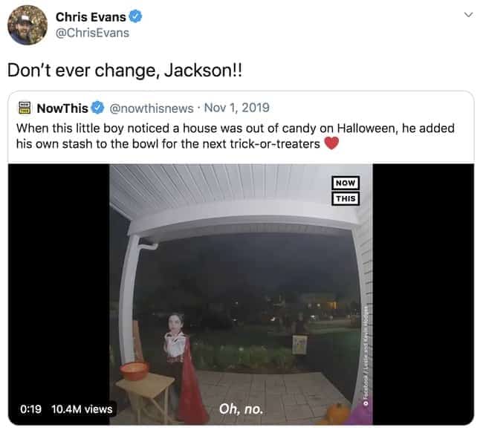Open Chris Evans profile picture

[x=27, y=25]
